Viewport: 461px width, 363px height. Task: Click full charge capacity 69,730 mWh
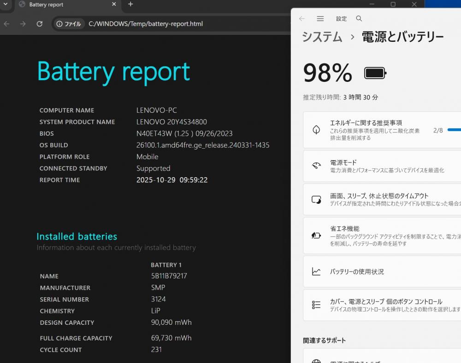pyautogui.click(x=171, y=338)
